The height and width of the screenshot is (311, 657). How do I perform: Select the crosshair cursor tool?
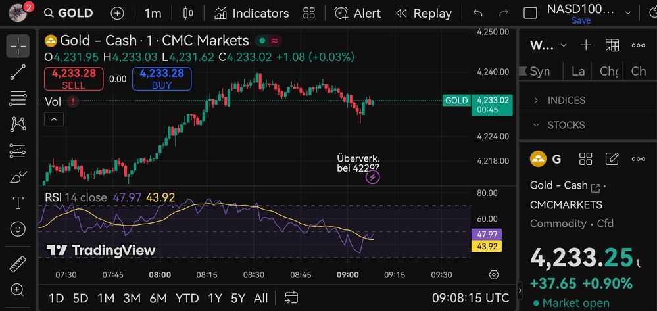[18, 46]
